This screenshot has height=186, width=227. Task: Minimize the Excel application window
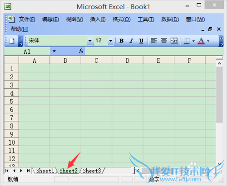coord(188,6)
